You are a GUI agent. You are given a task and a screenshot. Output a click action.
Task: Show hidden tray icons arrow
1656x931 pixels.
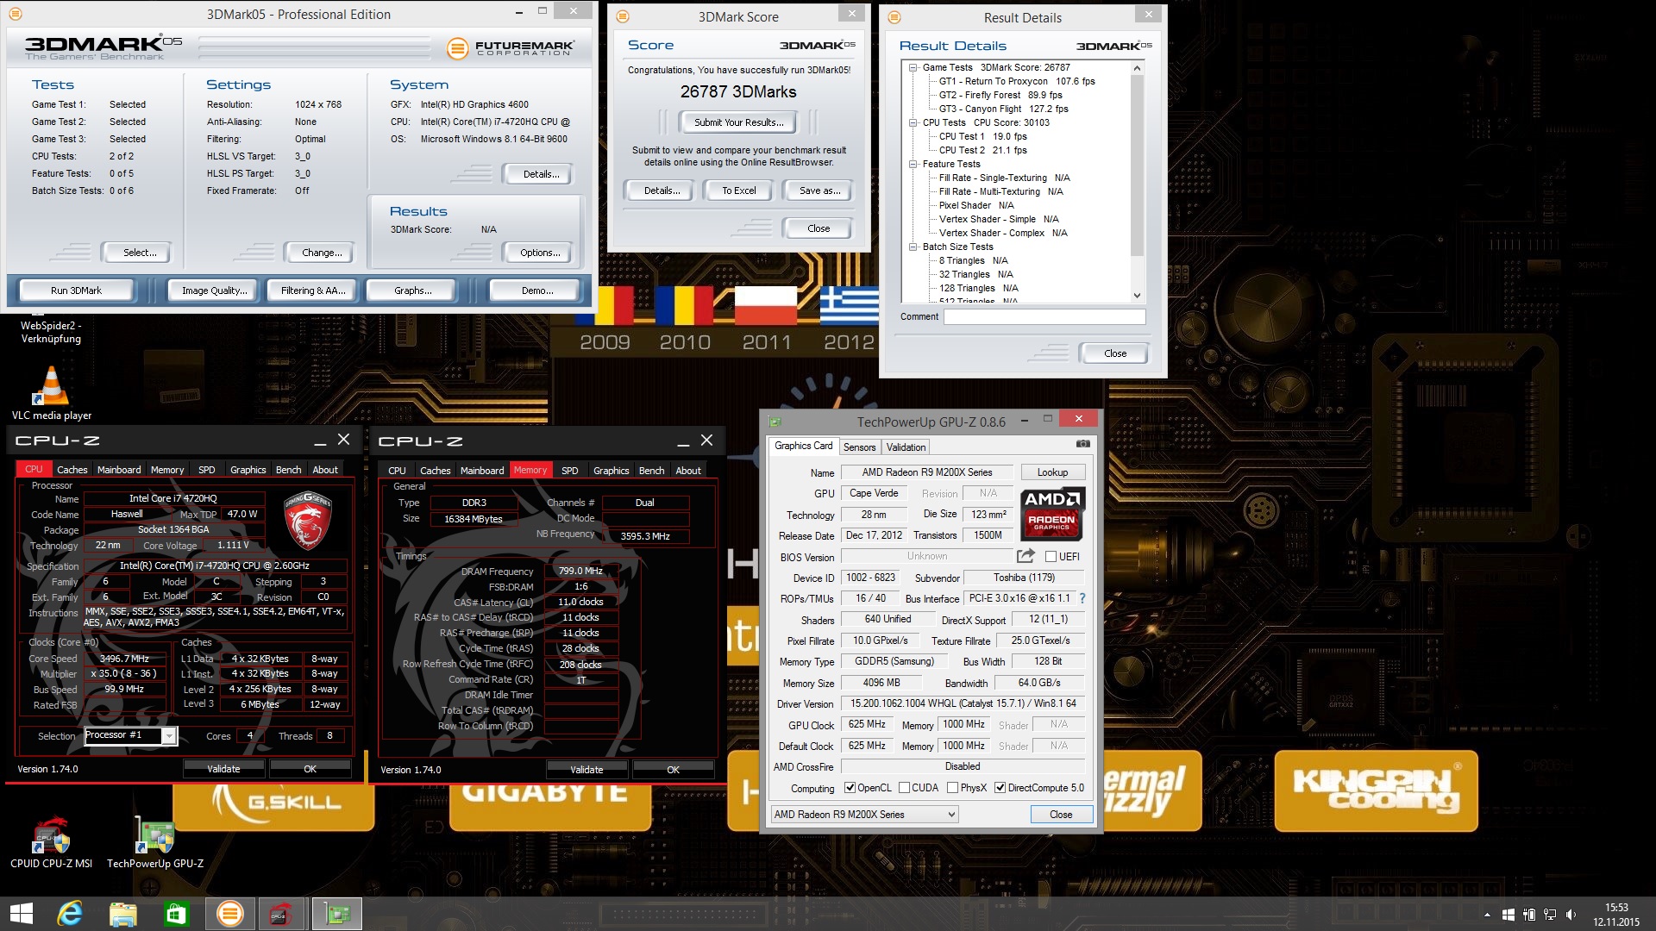(1487, 915)
